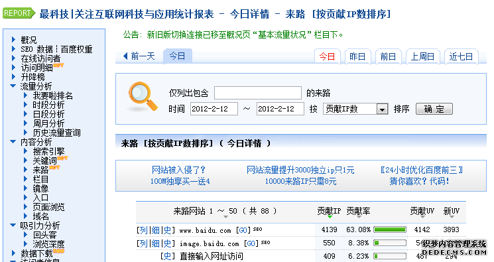Go to 前一天 previous day link
Screen dimensions: 494x262
143,56
